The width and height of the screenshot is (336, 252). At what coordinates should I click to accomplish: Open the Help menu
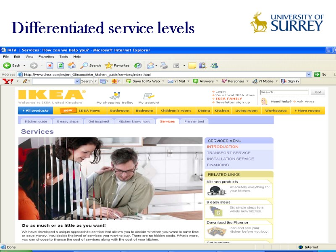[77, 57]
